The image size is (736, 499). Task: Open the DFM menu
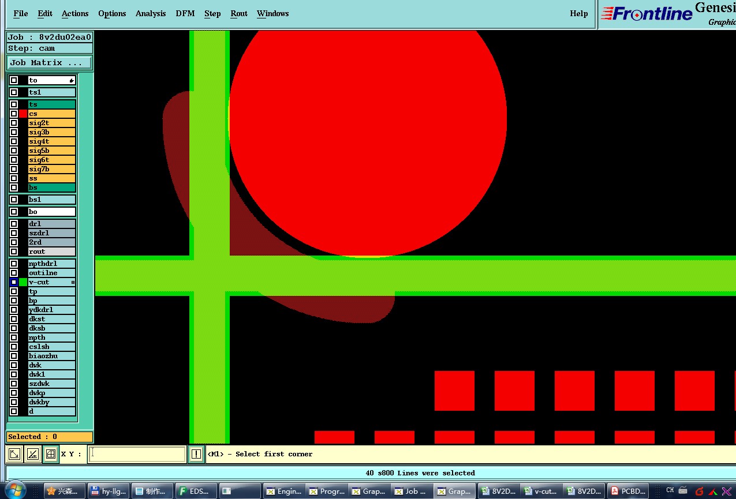[x=185, y=13]
